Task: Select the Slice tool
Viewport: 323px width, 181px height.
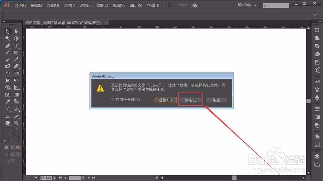Action: pyautogui.click(x=16, y=116)
